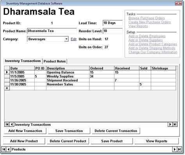The image size is (185, 155).
Task: Click Save Transaction button
Action: coord(69,131)
